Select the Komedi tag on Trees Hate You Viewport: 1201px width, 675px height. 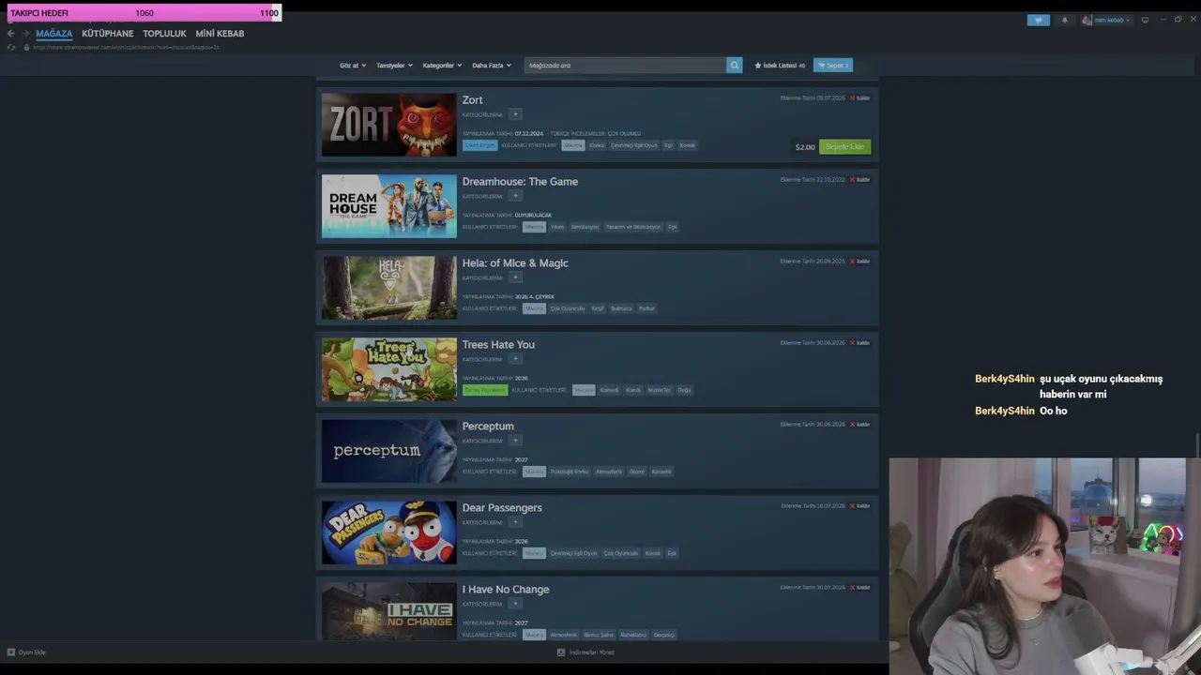coord(609,390)
